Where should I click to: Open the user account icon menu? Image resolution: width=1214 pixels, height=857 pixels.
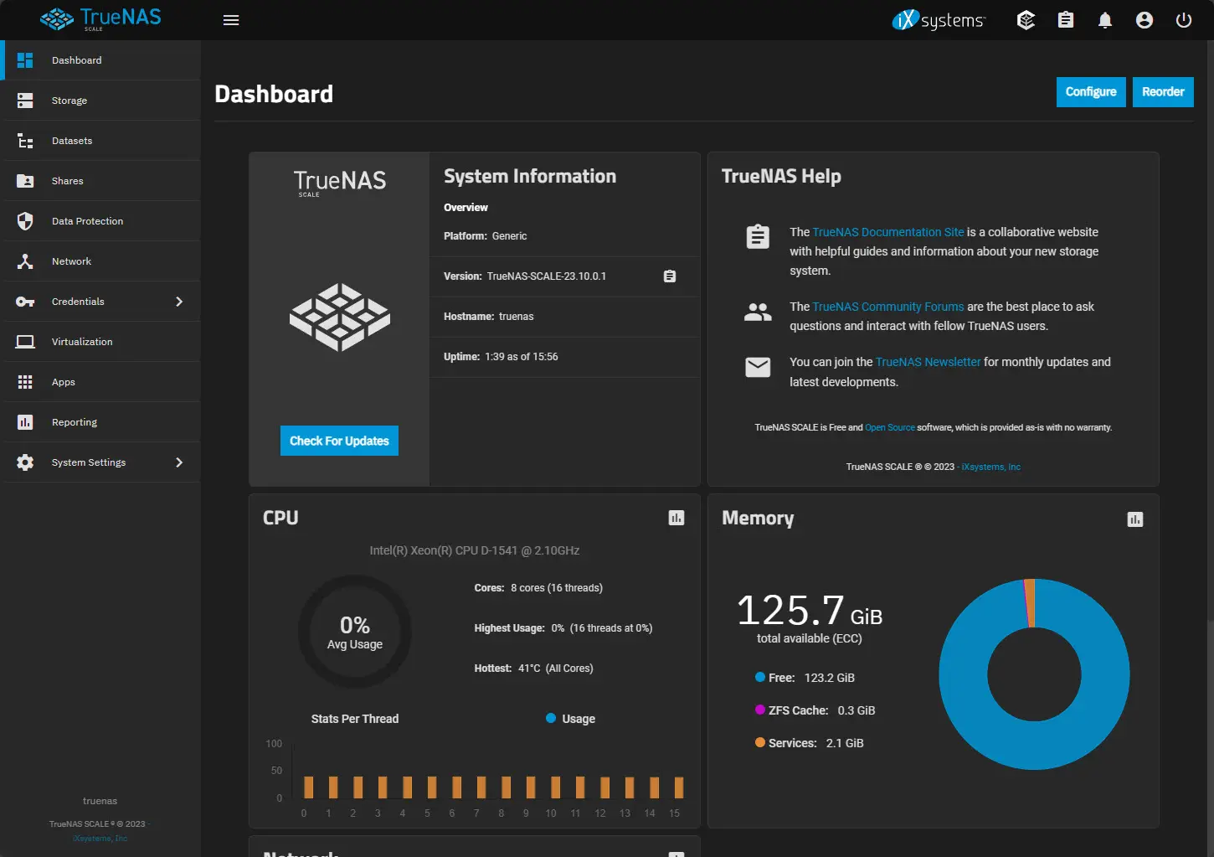click(1145, 20)
